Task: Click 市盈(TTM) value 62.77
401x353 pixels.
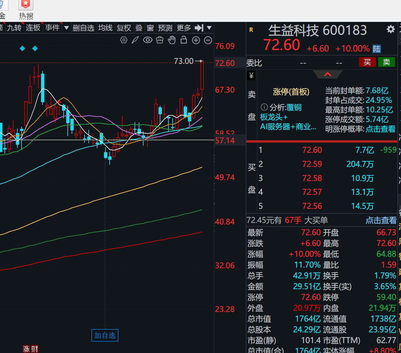Action: (x=386, y=340)
